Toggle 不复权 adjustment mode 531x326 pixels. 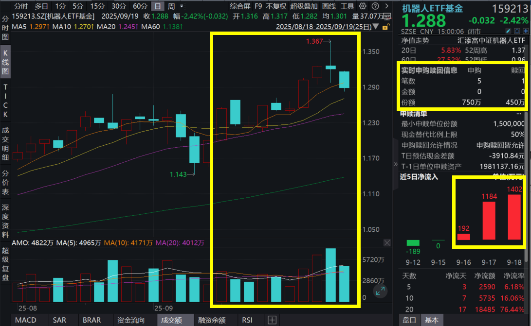click(276, 6)
